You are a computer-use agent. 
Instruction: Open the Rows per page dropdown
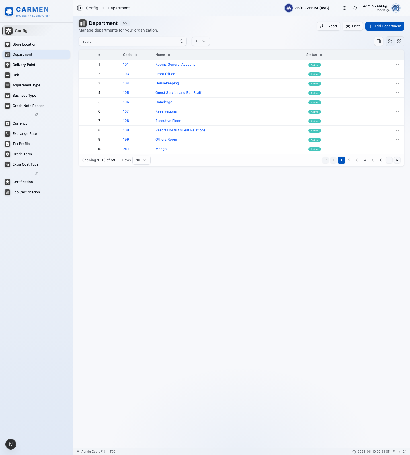coord(142,160)
